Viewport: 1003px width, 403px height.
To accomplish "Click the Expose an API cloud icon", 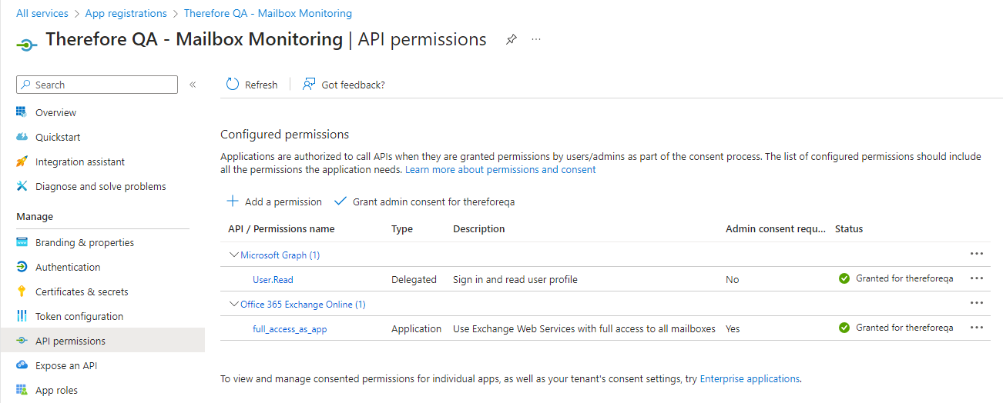I will click(22, 365).
